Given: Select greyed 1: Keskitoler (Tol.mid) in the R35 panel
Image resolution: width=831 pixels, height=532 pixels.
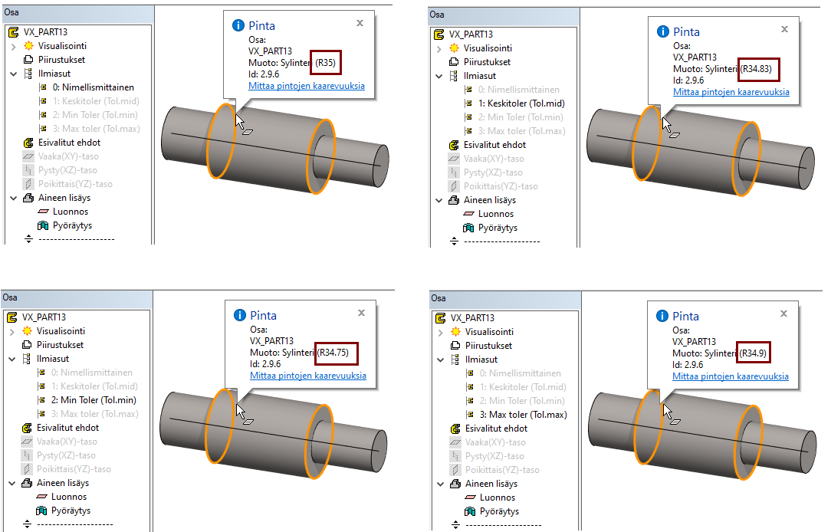Looking at the screenshot, I should tap(96, 101).
